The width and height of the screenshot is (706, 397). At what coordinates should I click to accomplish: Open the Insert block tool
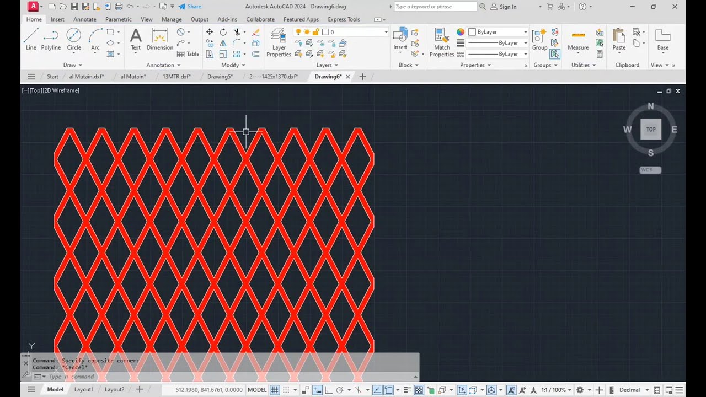(400, 39)
